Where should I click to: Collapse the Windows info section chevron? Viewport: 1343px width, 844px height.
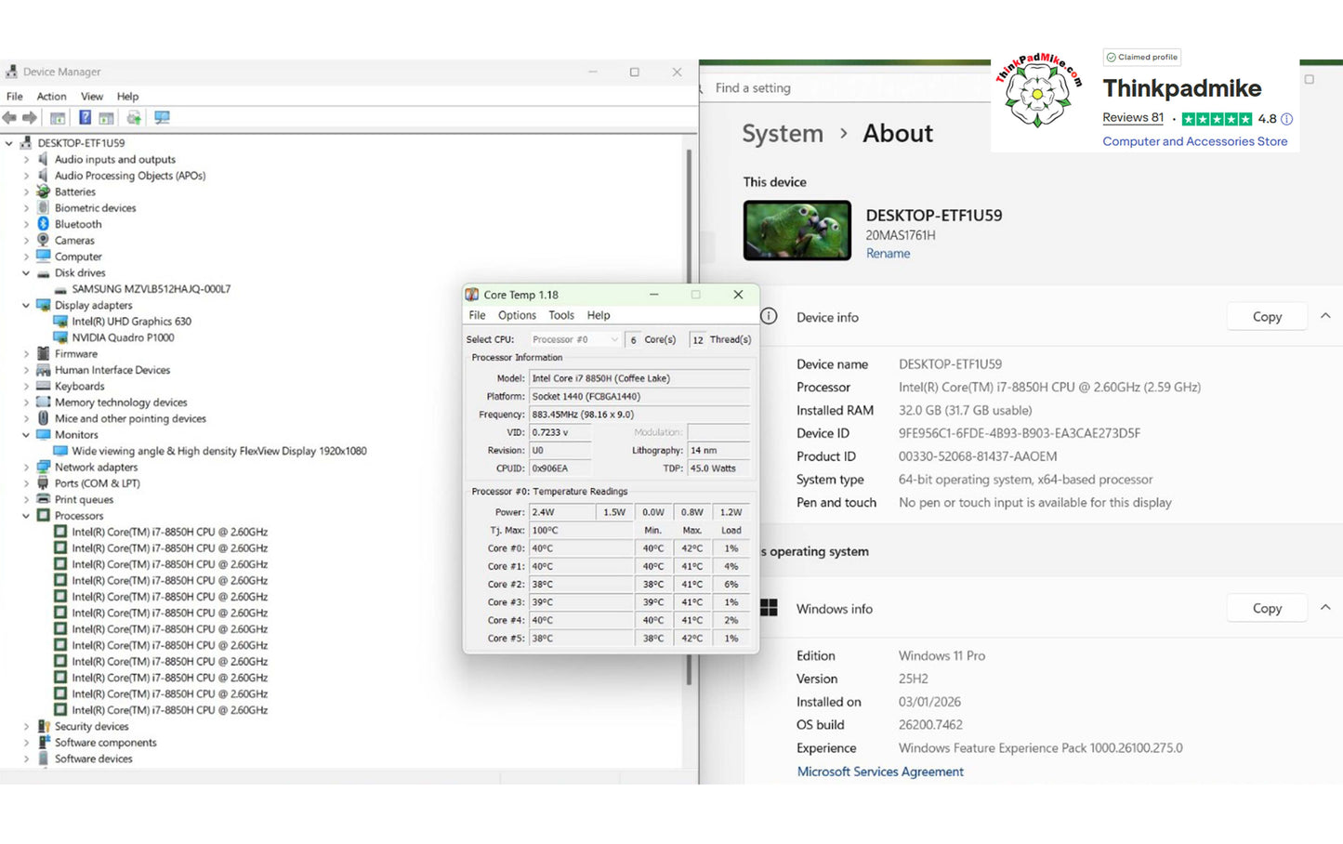1325,608
